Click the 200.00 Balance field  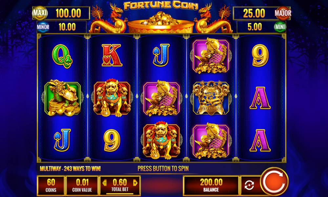pos(211,186)
